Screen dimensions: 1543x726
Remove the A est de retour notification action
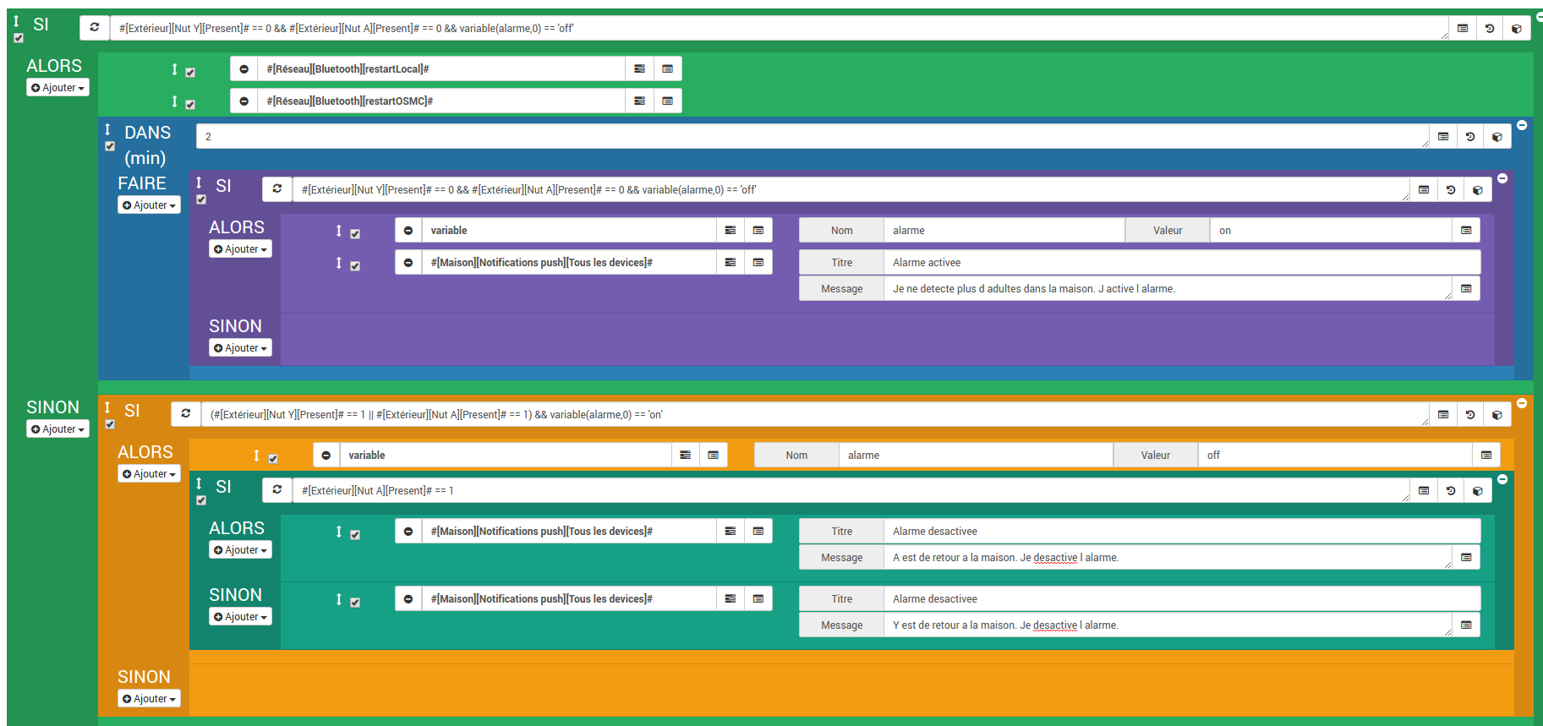408,531
